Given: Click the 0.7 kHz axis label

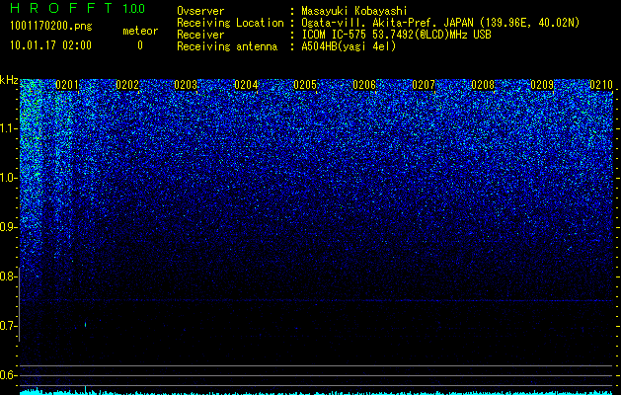Looking at the screenshot, I should (8, 326).
